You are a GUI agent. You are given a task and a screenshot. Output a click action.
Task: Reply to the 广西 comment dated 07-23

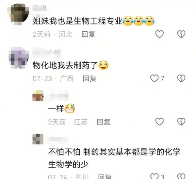point(90,79)
